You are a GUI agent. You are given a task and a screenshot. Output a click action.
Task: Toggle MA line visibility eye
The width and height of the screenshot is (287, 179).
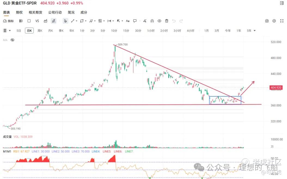[x=13, y=40]
